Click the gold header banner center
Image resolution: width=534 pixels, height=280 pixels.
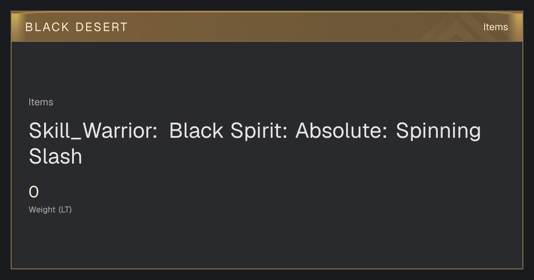267,27
